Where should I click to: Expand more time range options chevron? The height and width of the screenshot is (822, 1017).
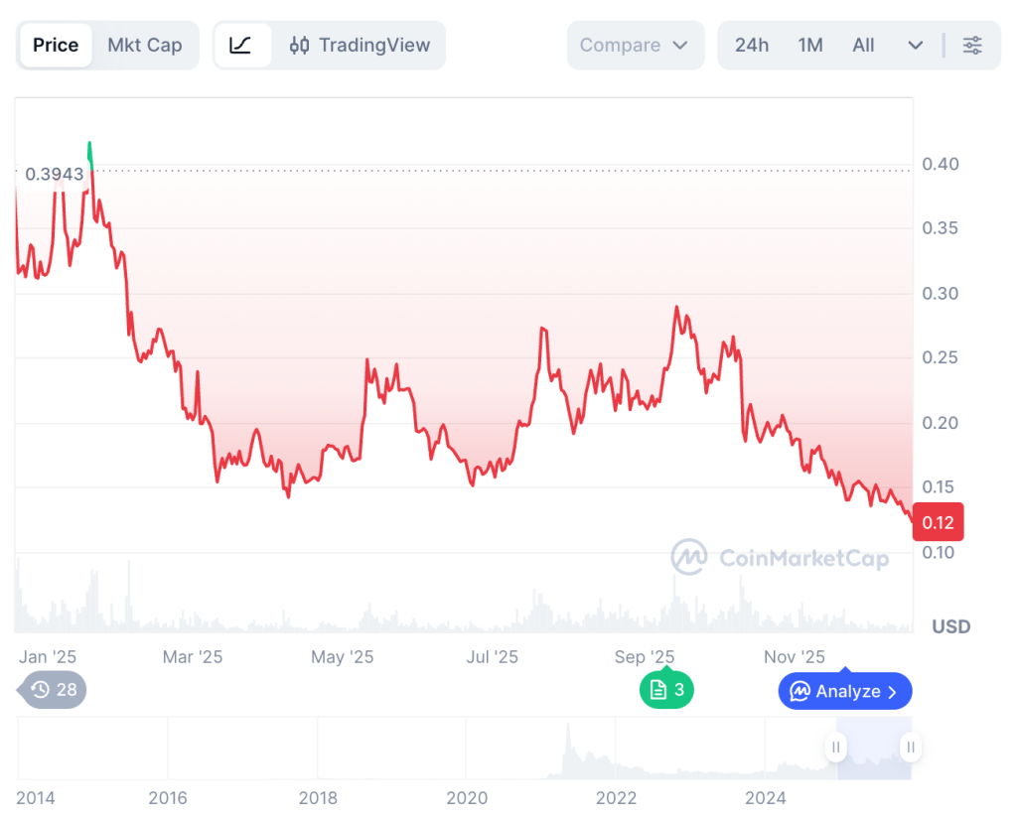[915, 46]
